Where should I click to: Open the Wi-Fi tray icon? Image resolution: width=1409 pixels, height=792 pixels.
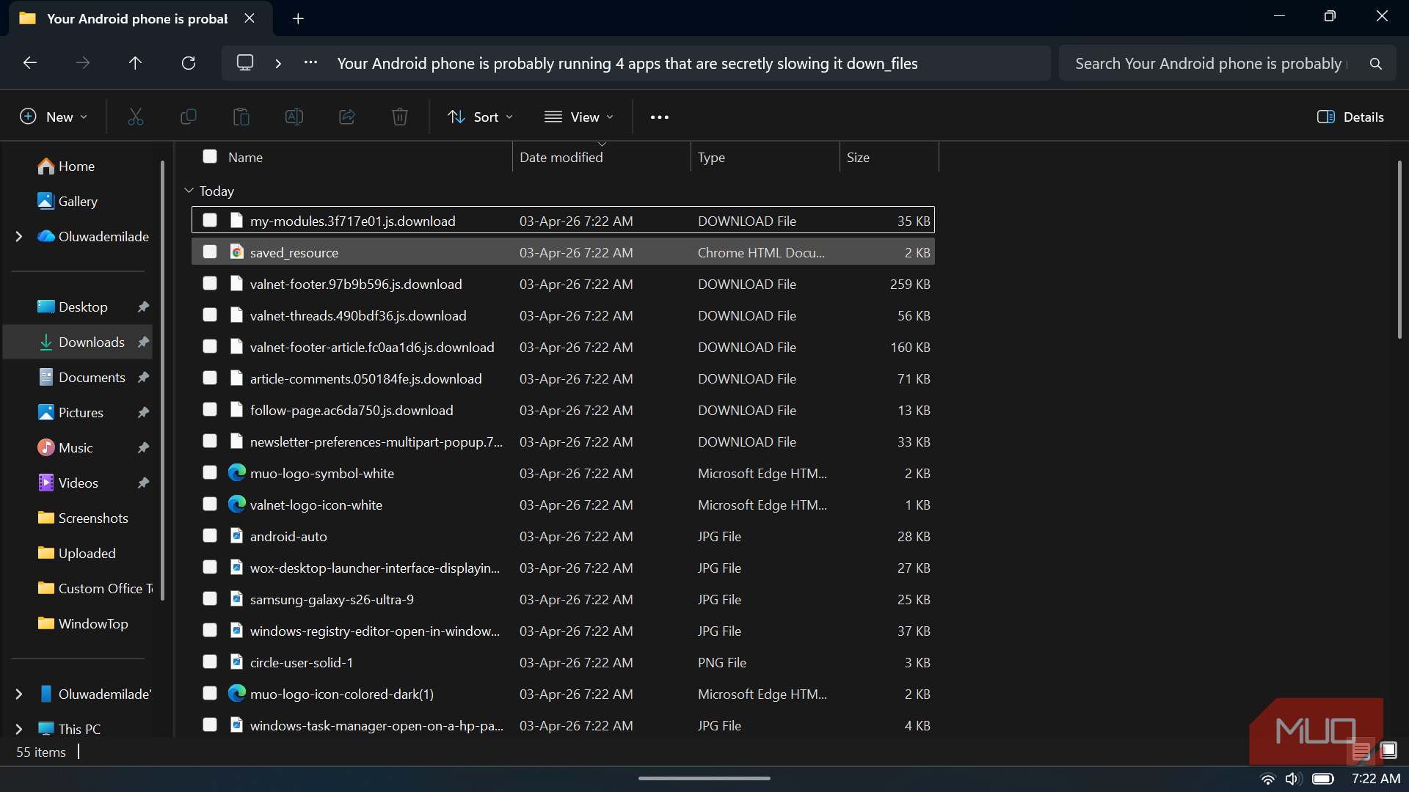point(1268,779)
